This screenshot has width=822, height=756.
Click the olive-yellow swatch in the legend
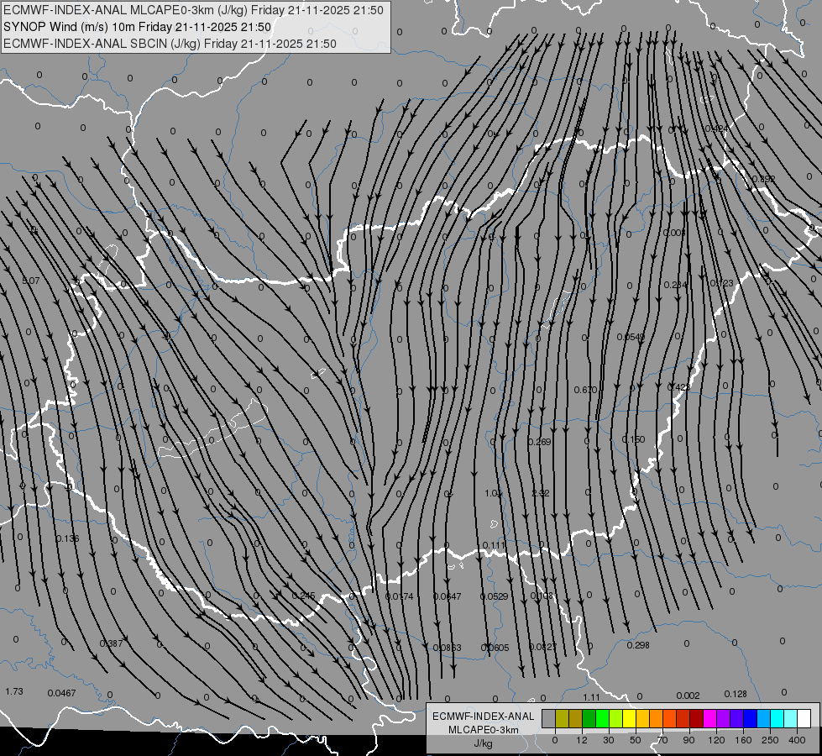tap(562, 718)
